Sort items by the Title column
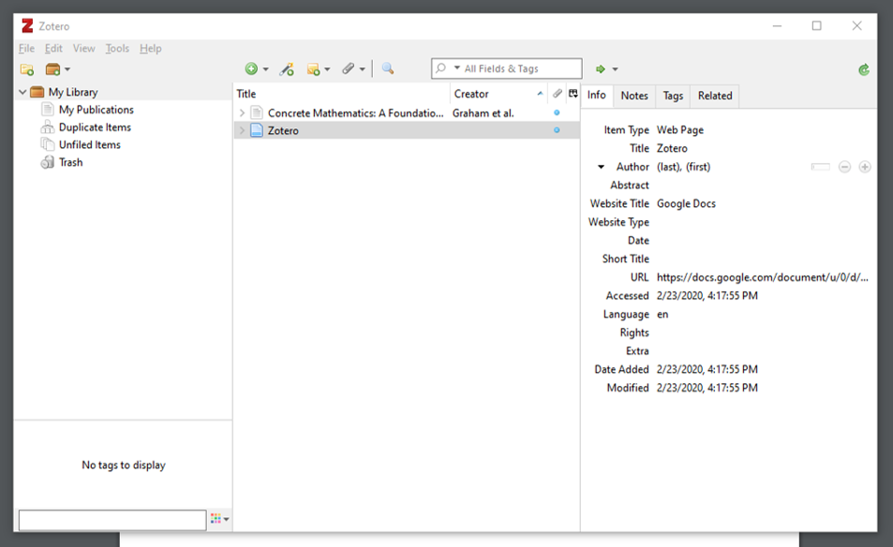The image size is (893, 547). [x=342, y=94]
